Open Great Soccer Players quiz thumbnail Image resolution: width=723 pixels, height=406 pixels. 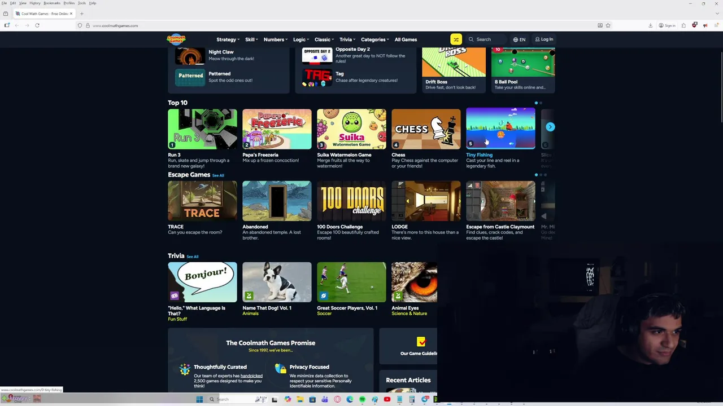[351, 282]
